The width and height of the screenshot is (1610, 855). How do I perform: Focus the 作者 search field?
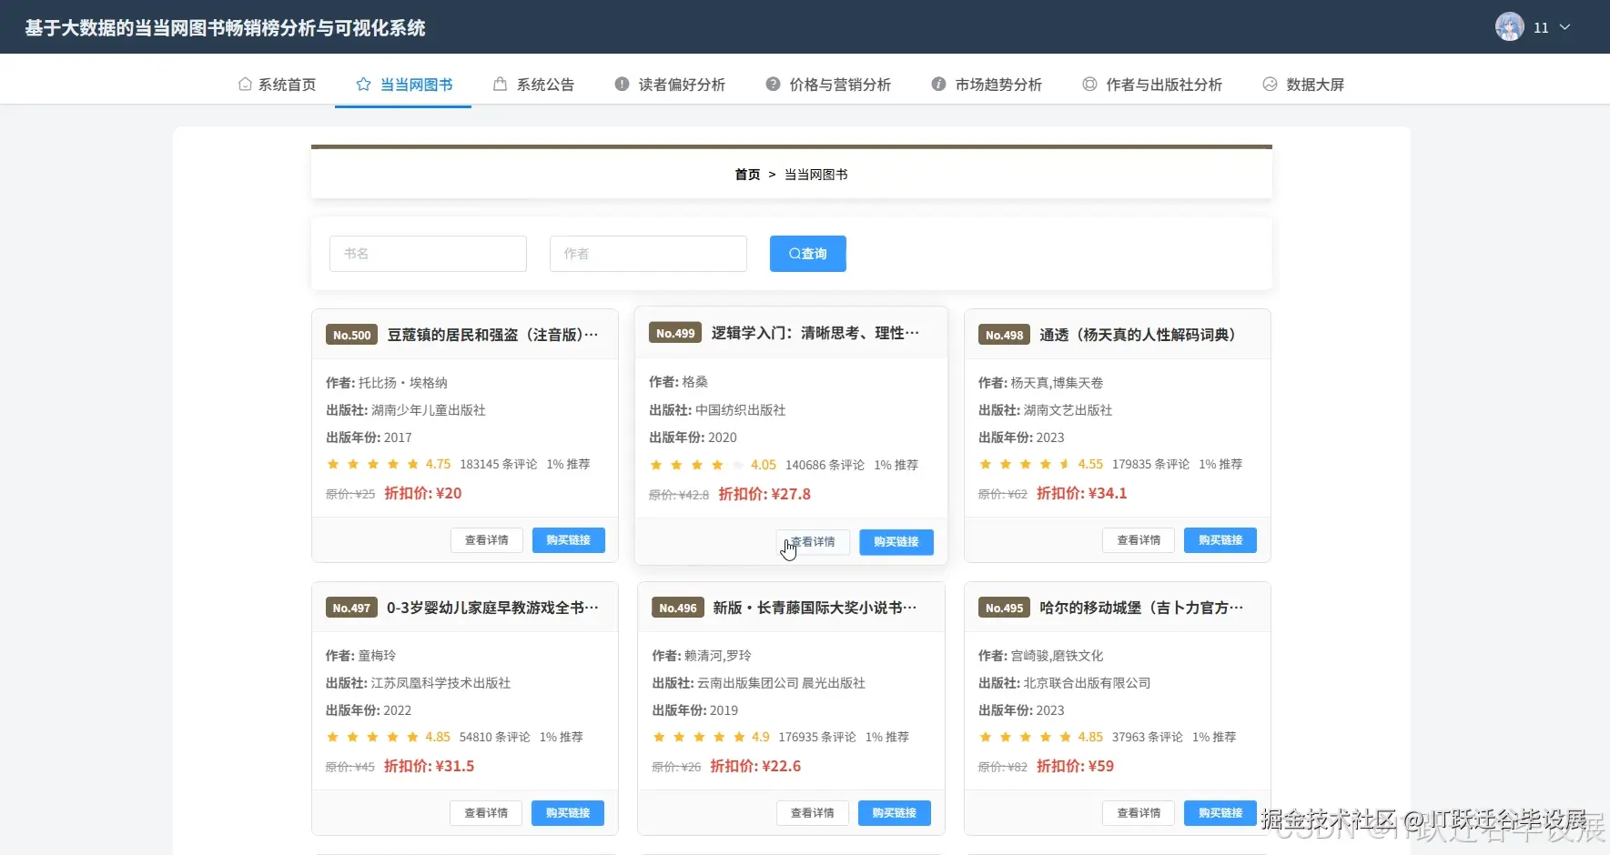648,254
